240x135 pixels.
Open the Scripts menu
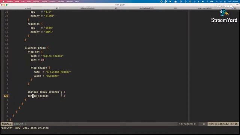(x=44, y=1)
